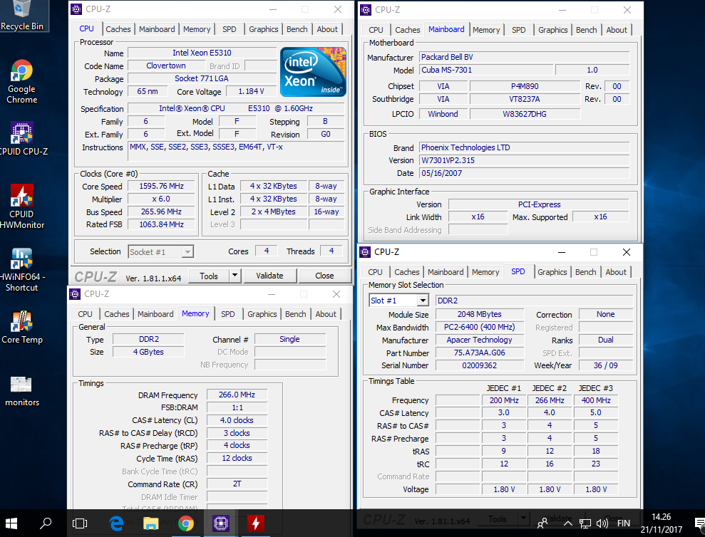Click the CPU-Z icon in the Memory window title bar
Screen dimensions: 705x537
75,294
